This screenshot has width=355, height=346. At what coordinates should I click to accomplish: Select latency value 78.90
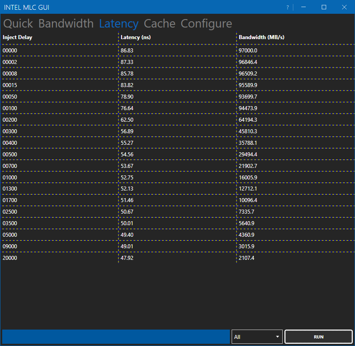127,97
